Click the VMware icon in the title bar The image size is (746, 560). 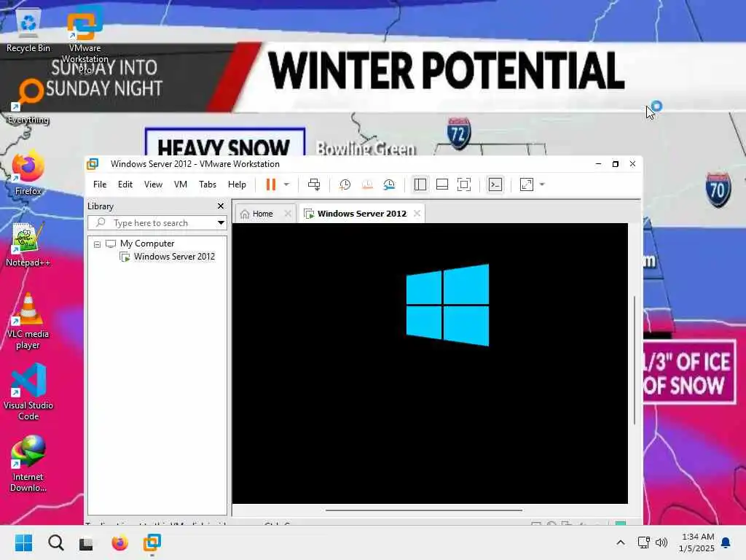click(93, 164)
